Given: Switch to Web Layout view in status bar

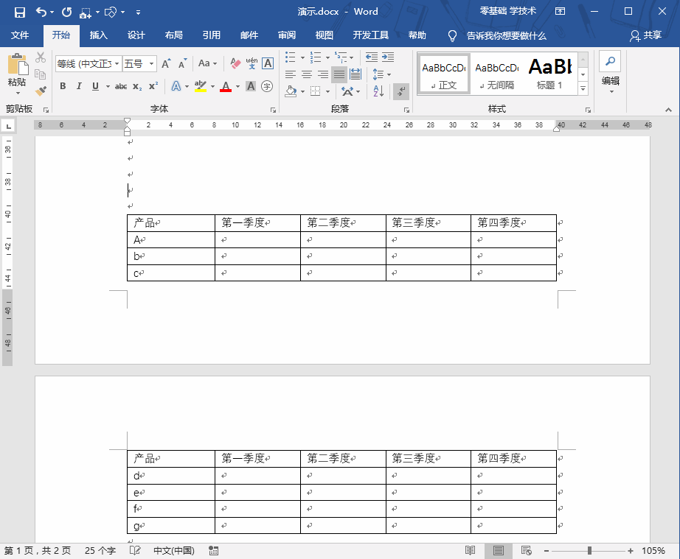Looking at the screenshot, I should pyautogui.click(x=527, y=550).
